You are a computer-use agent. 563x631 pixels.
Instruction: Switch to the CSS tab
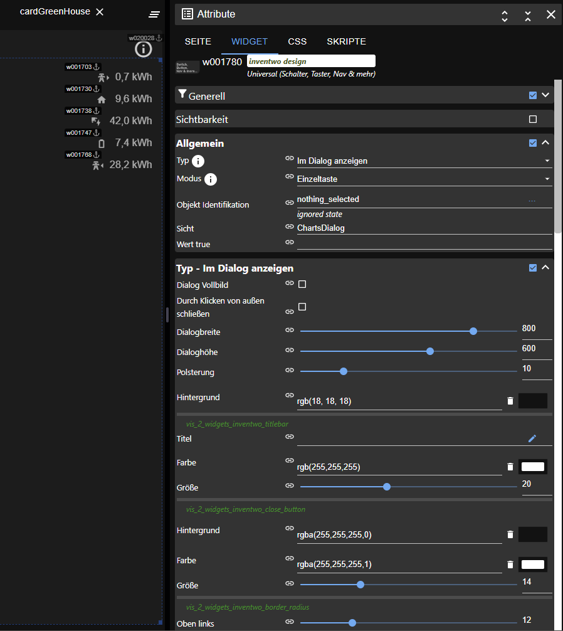297,41
